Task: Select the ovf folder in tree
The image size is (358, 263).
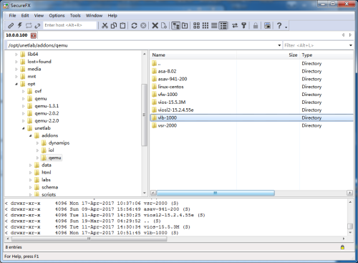Action: pyautogui.click(x=38, y=91)
